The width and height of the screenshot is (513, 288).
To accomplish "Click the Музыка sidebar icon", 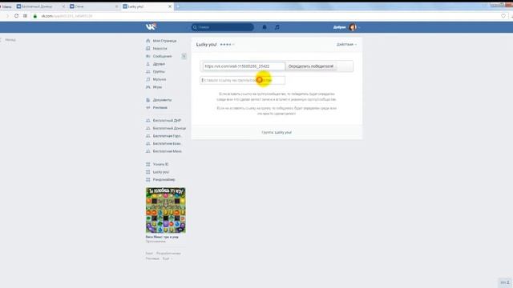I will [147, 79].
